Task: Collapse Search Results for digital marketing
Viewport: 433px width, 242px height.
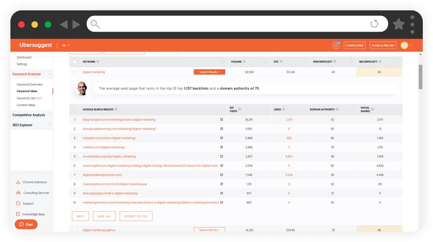Action: coord(209,72)
